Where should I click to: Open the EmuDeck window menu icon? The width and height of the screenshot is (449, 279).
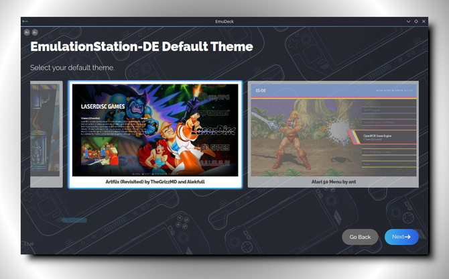coord(25,21)
